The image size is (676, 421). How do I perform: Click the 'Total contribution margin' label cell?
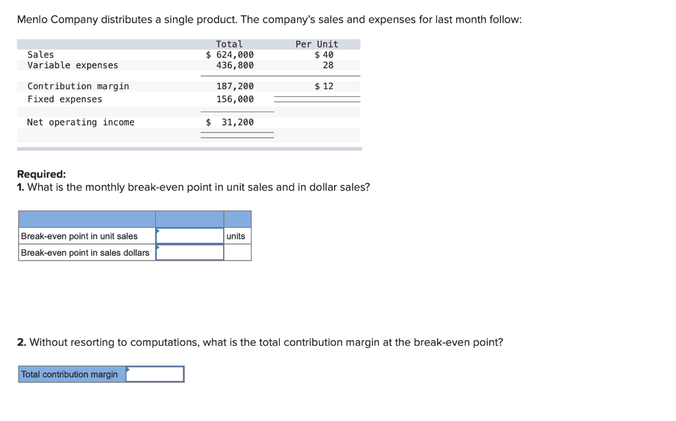[x=72, y=374]
